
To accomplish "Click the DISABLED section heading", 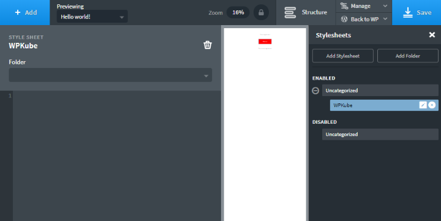I will tap(325, 122).
